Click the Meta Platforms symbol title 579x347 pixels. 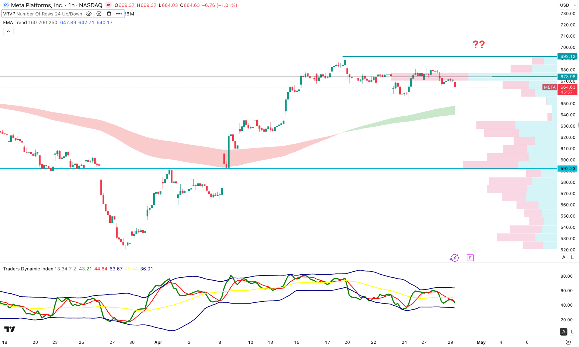coord(37,5)
